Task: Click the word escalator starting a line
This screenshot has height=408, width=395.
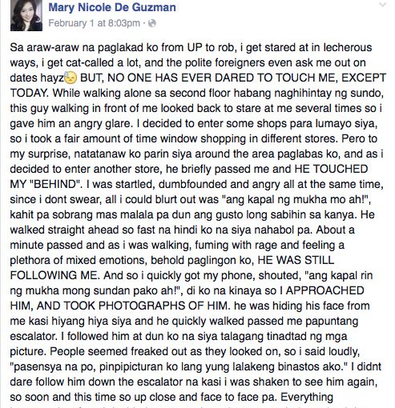Action: click(34, 336)
